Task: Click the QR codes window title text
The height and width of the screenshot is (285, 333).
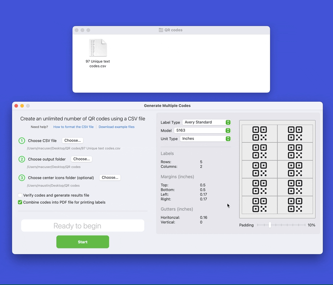Action: click(174, 30)
